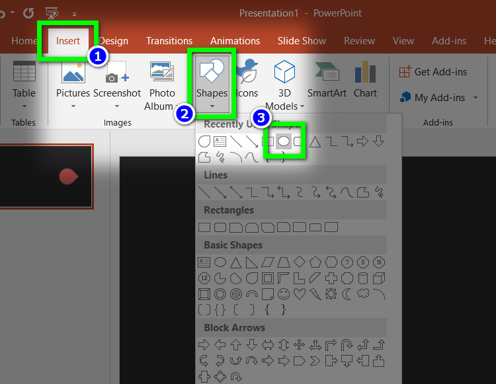
Task: Click the Chart icon in ribbon
Action: (x=365, y=79)
